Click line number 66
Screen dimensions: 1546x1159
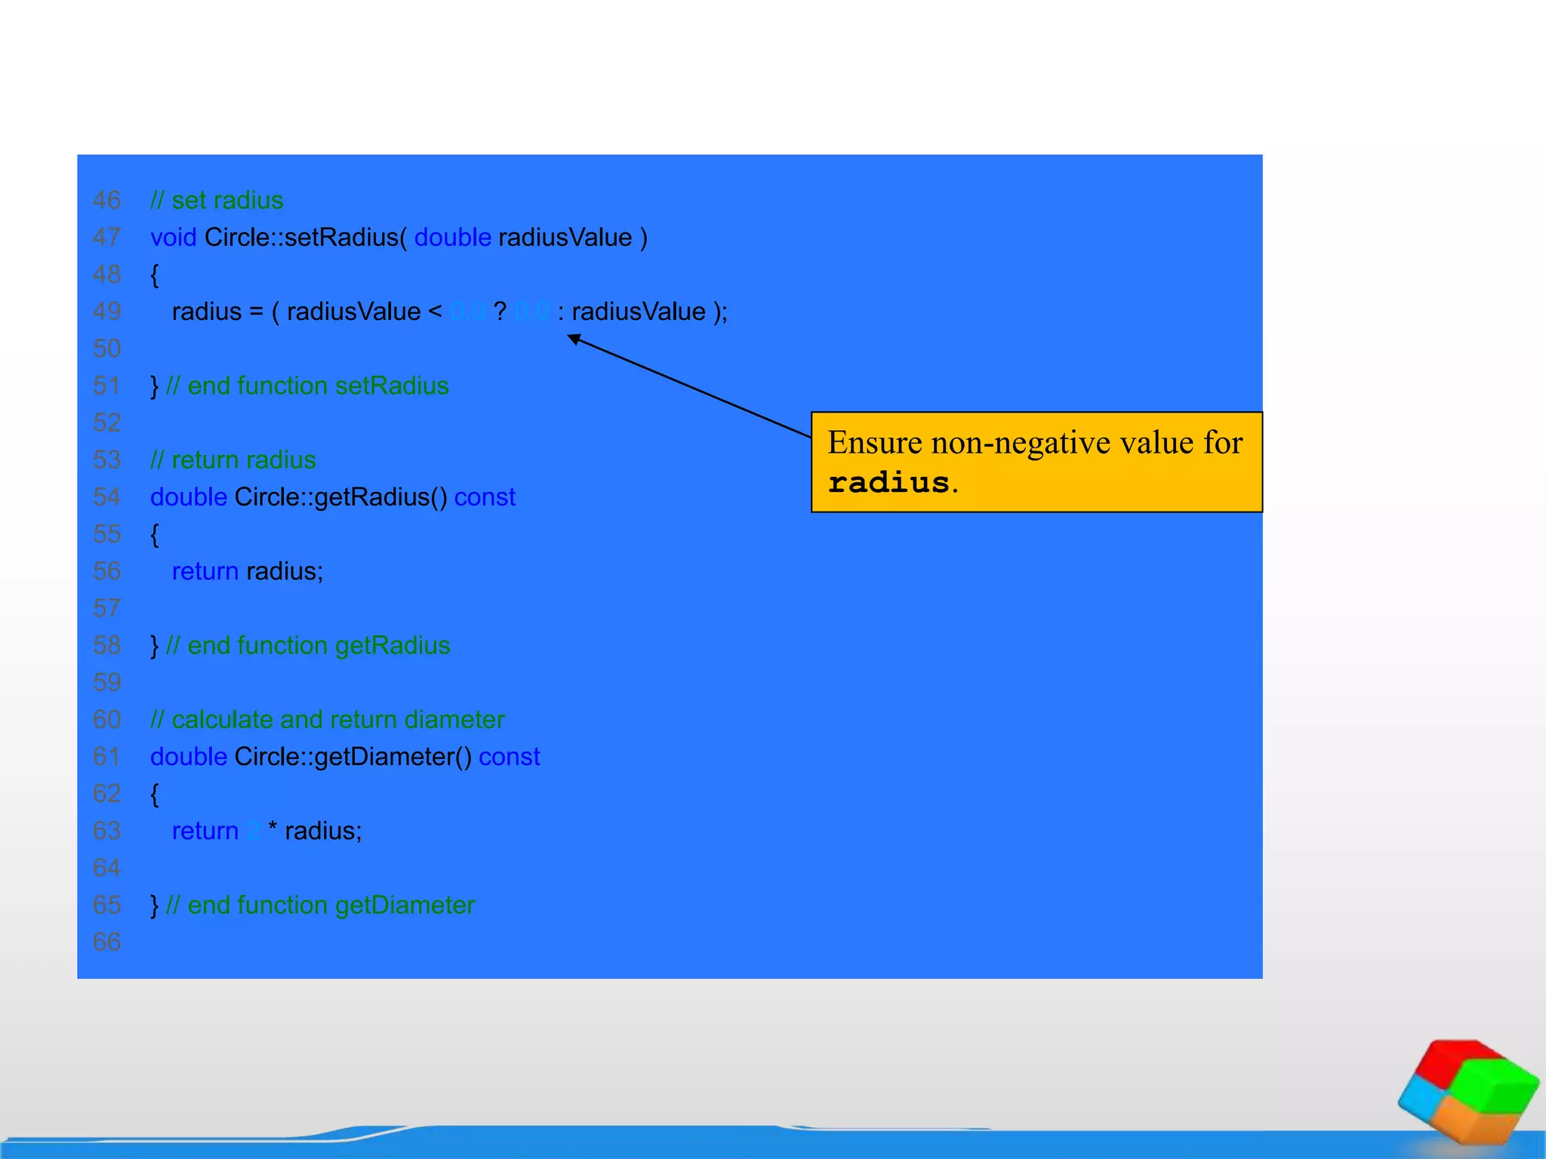[x=106, y=942]
